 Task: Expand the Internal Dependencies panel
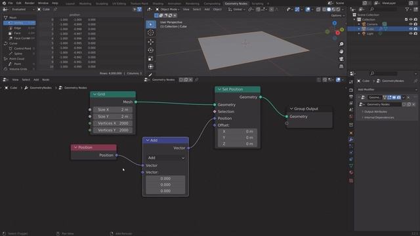coord(379,117)
